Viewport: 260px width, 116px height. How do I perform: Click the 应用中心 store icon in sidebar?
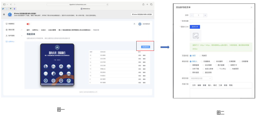pyautogui.click(x=7, y=42)
